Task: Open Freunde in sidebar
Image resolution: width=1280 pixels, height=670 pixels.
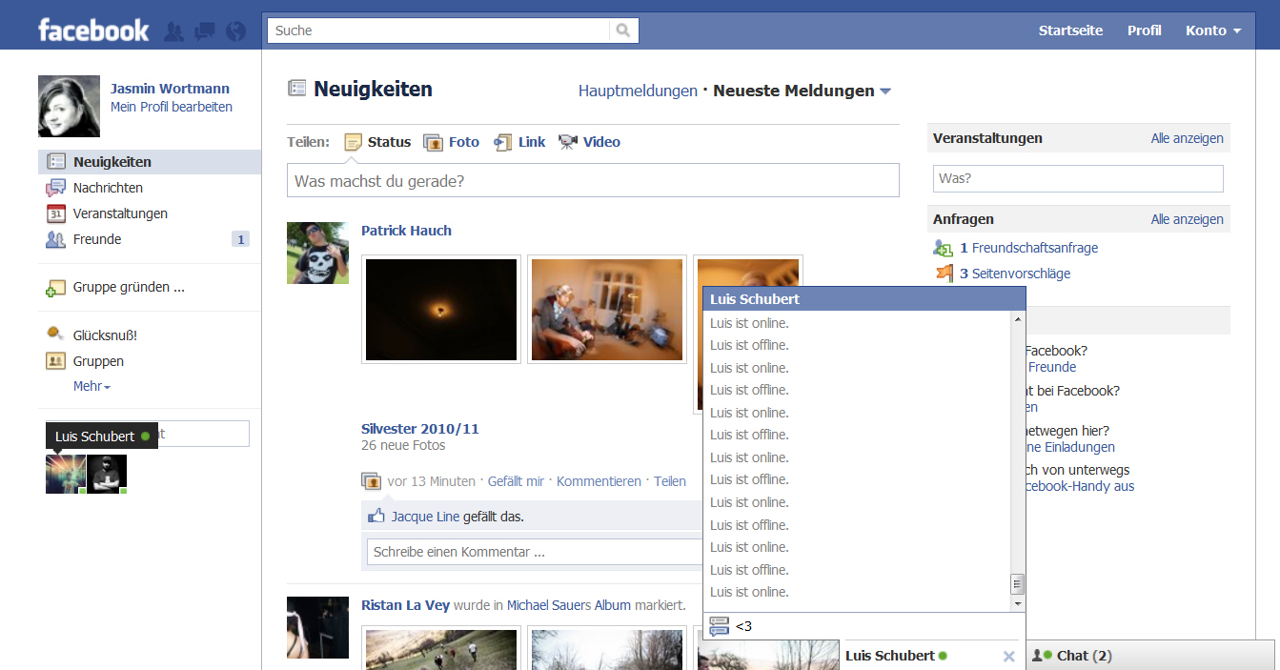Action: 97,239
